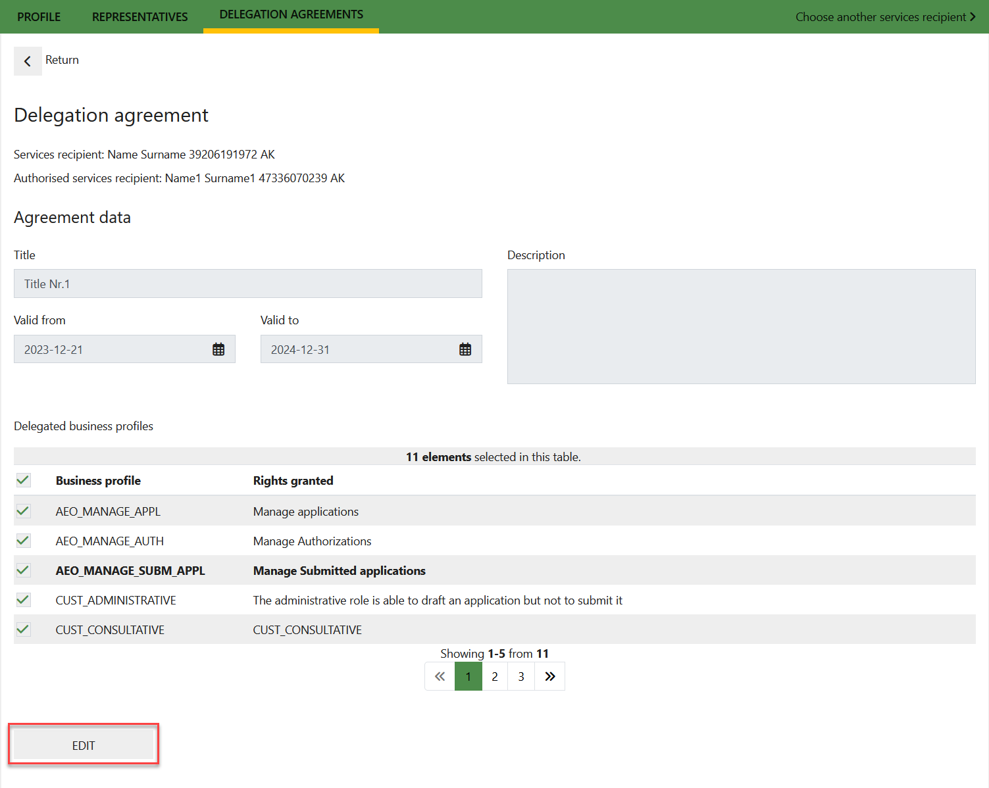The image size is (989, 788).
Task: Select the AEO_MANAGE_SUBM_APPL profile name
Action: [x=130, y=571]
